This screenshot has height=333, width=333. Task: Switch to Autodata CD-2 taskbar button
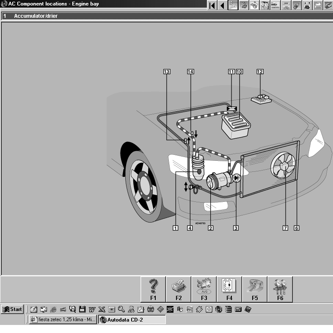[x=131, y=320]
